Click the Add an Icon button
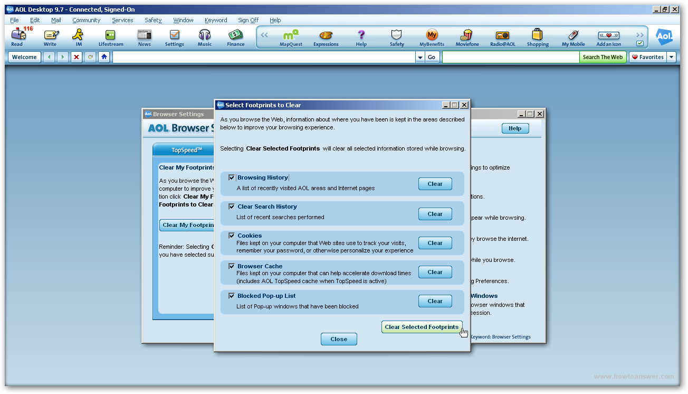Screen dimensions: 688x394 click(x=609, y=37)
